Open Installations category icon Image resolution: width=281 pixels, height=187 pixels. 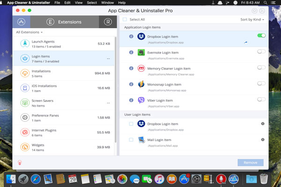click(x=24, y=73)
